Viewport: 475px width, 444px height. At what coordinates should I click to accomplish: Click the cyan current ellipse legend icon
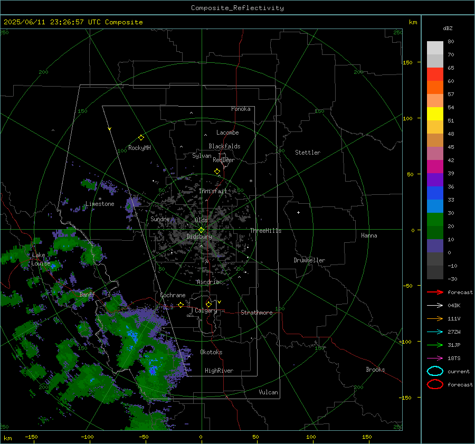[x=435, y=371]
